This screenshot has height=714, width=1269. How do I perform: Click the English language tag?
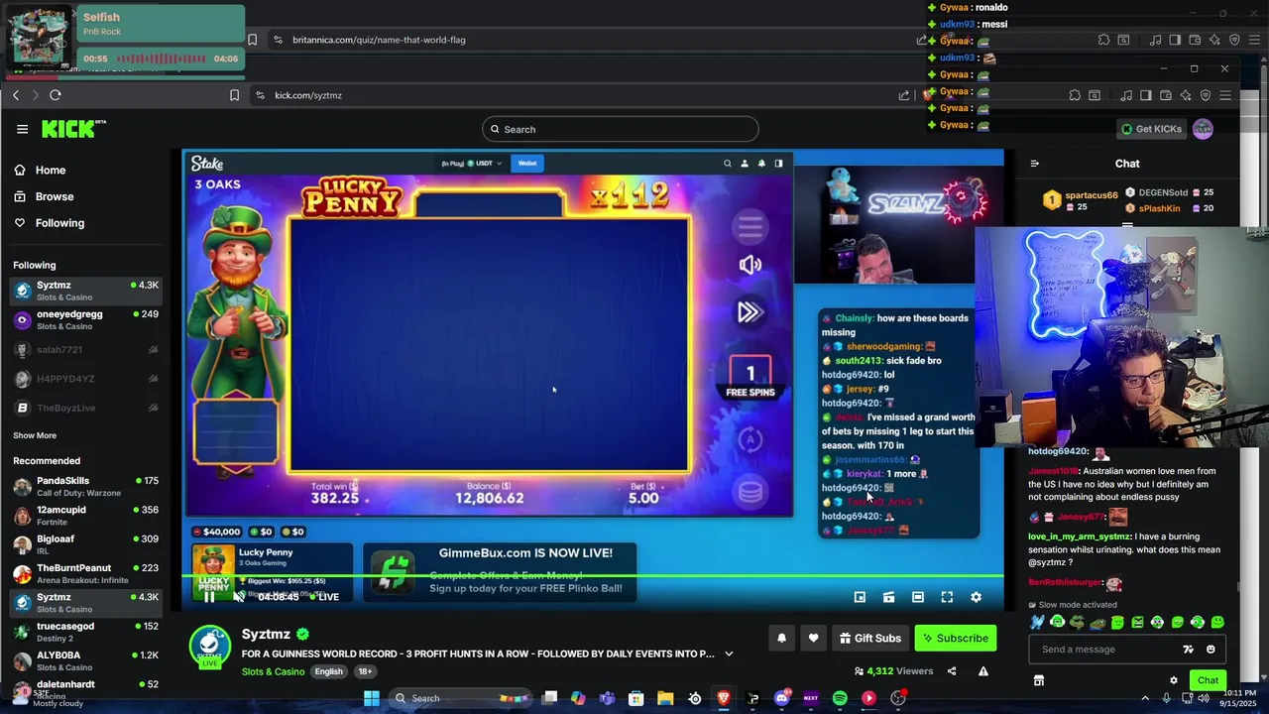click(x=328, y=671)
